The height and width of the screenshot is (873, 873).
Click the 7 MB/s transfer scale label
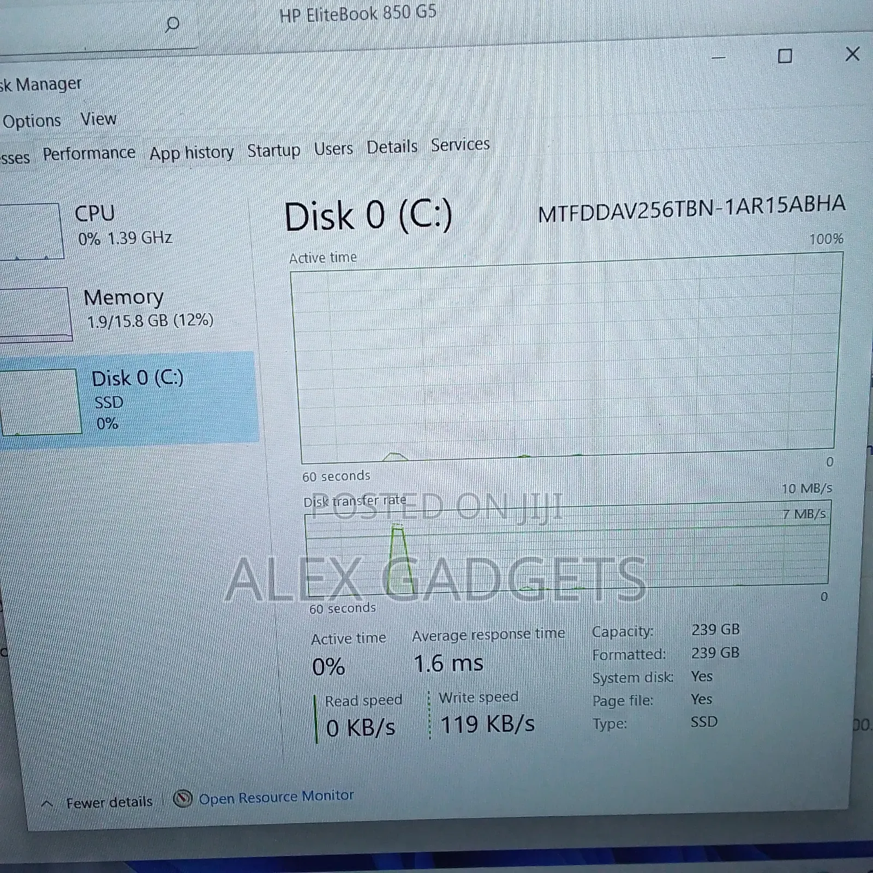click(x=804, y=514)
